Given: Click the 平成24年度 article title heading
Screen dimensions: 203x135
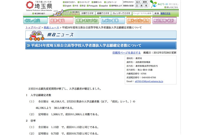Looking at the screenshot, I should 86,45.
